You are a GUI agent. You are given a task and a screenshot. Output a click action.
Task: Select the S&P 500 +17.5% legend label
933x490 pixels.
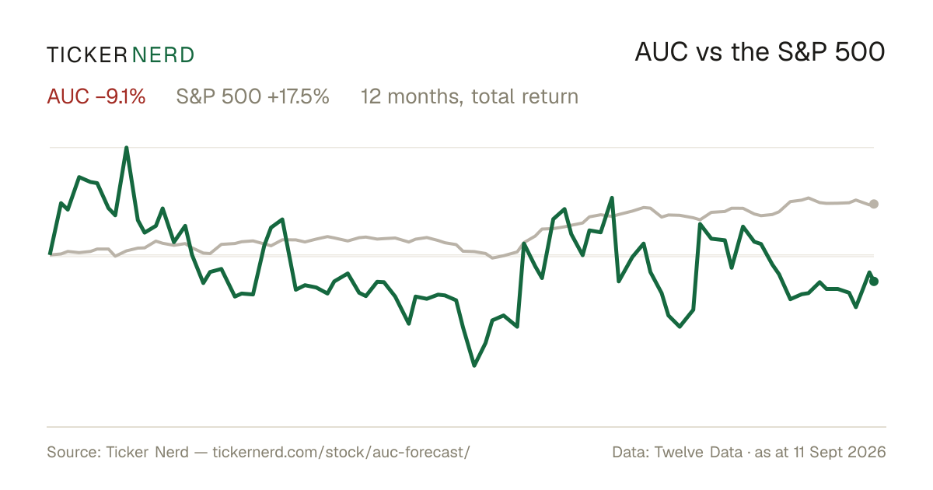click(x=253, y=97)
